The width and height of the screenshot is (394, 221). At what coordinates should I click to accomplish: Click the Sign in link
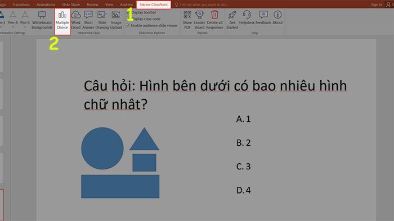(377, 4)
